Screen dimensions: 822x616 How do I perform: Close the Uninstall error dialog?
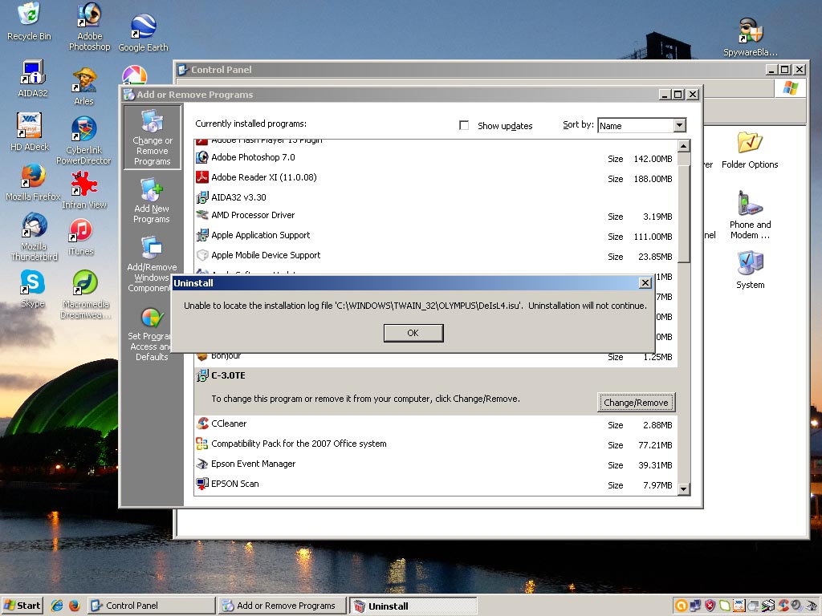click(x=645, y=283)
